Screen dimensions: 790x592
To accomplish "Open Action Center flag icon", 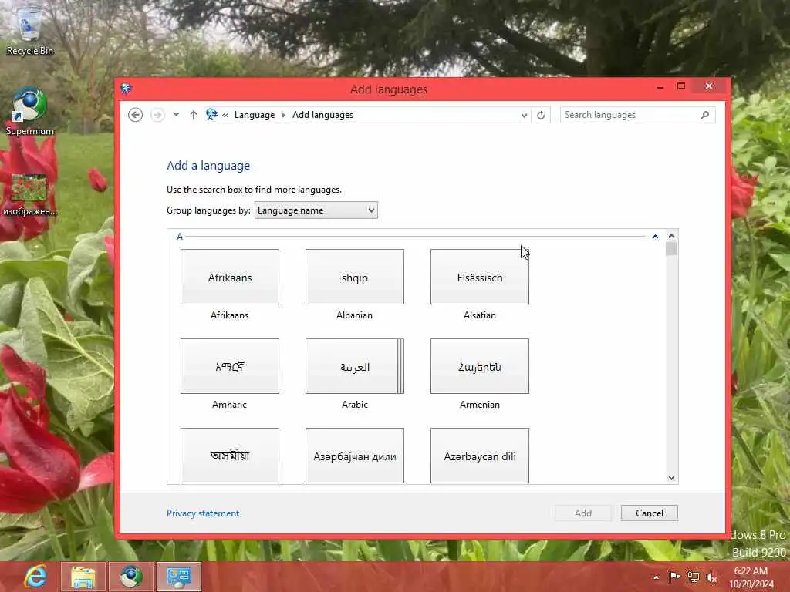I will (x=674, y=577).
